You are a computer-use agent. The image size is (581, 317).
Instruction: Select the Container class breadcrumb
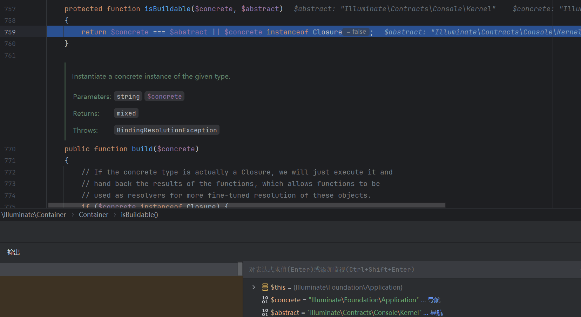coord(93,215)
